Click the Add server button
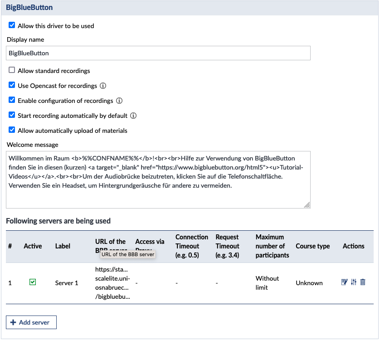Viewport: 380px width, 340px height. coord(31,322)
